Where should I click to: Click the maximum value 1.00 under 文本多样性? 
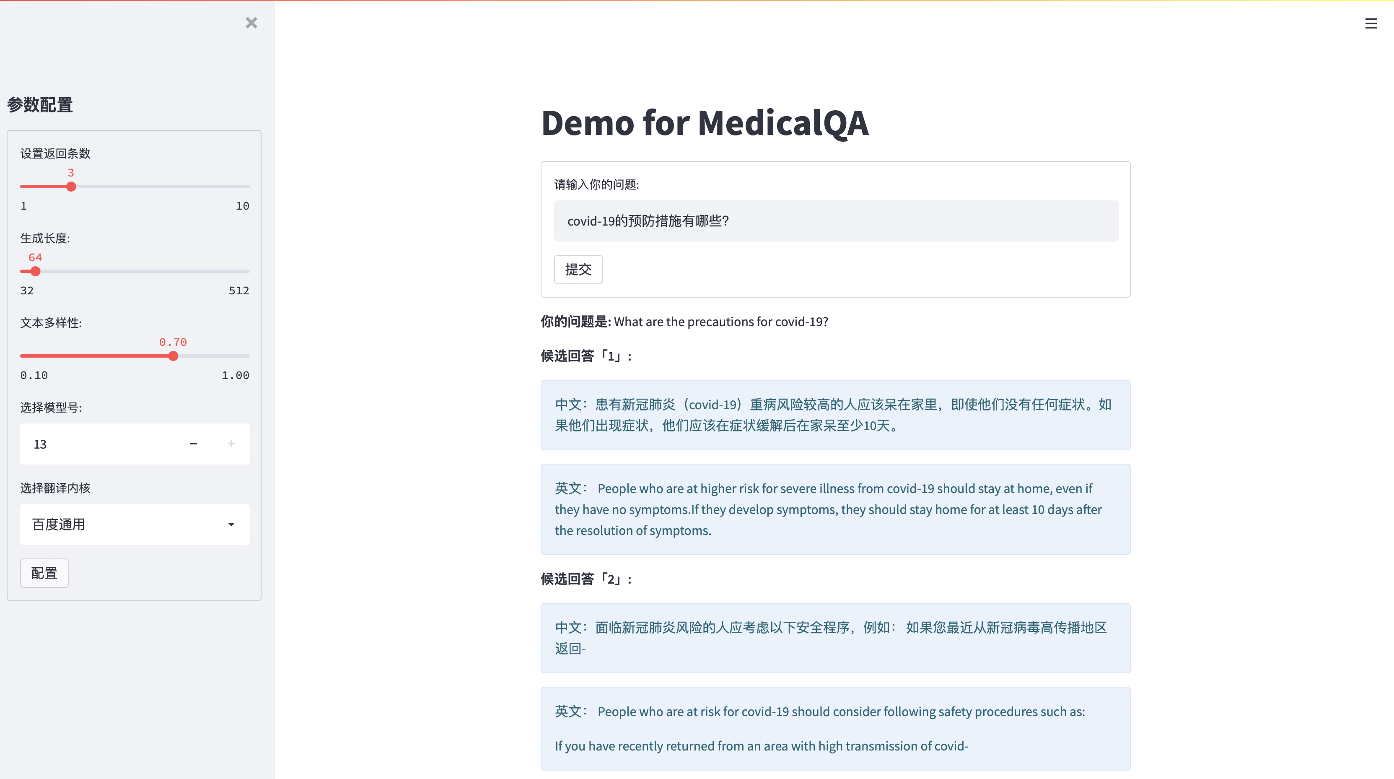coord(236,376)
